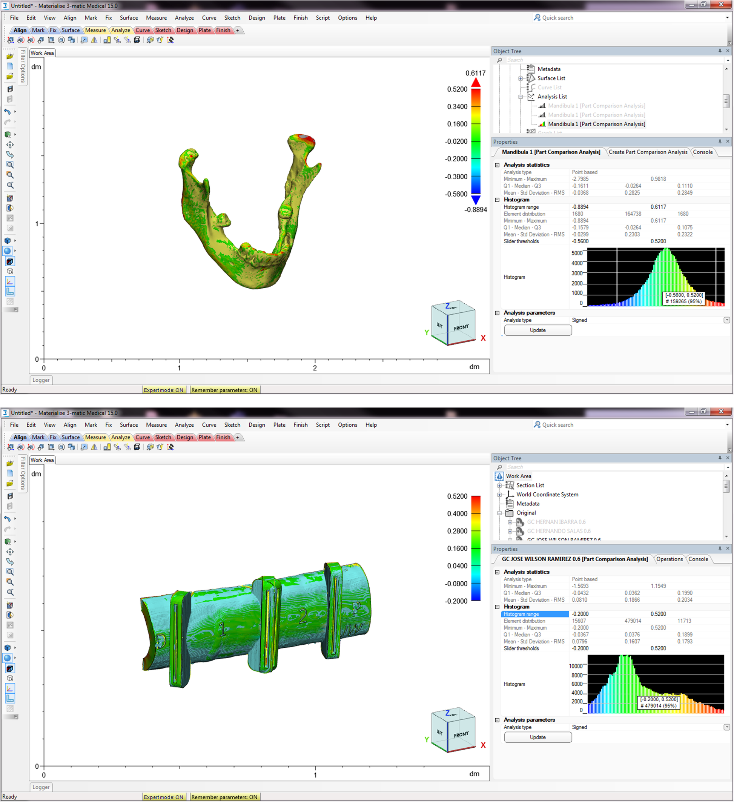Collapse Histogram section in top Properties panel
734x802 pixels.
tap(497, 200)
